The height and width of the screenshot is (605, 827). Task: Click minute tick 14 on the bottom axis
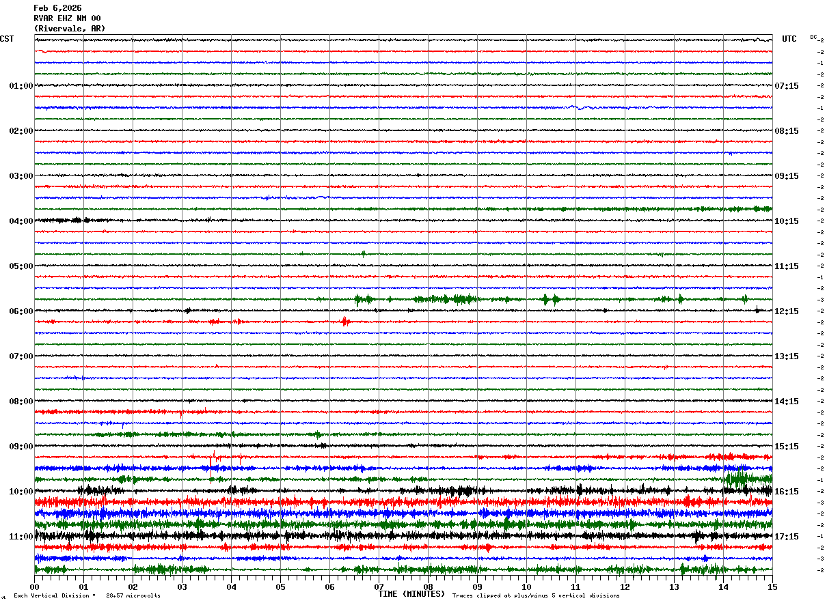pos(723,587)
